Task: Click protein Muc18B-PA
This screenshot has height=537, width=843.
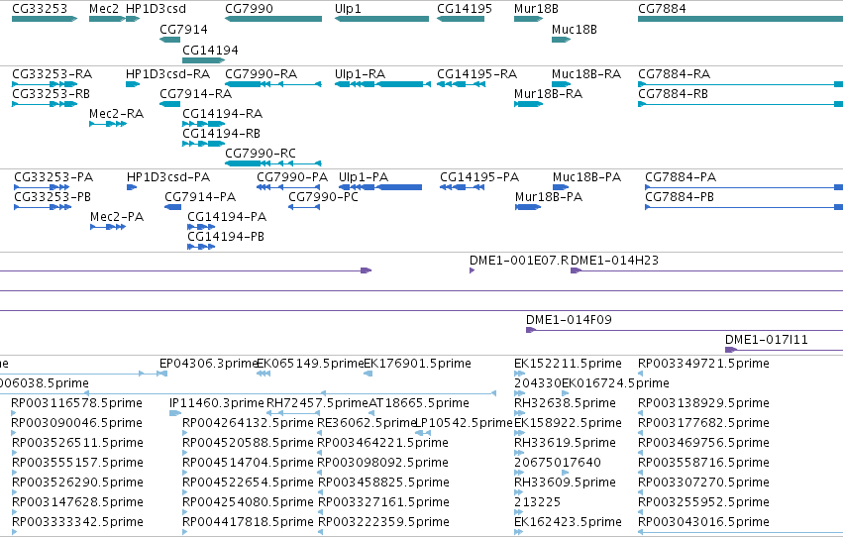Action: (x=587, y=177)
